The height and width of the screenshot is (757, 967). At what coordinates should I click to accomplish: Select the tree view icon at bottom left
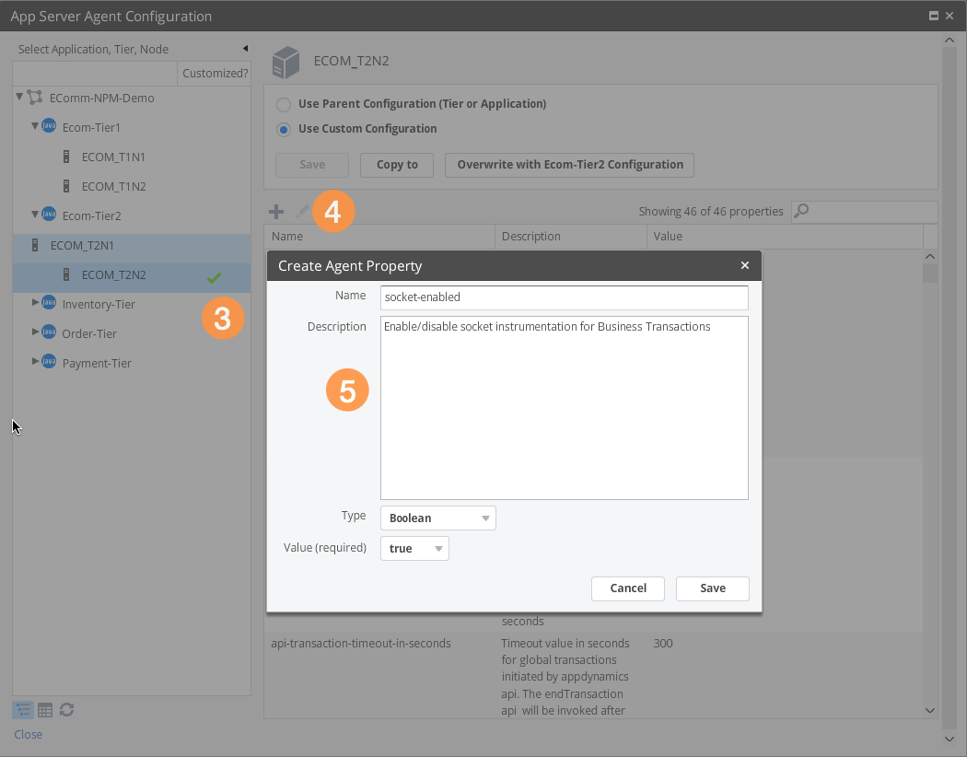(22, 709)
